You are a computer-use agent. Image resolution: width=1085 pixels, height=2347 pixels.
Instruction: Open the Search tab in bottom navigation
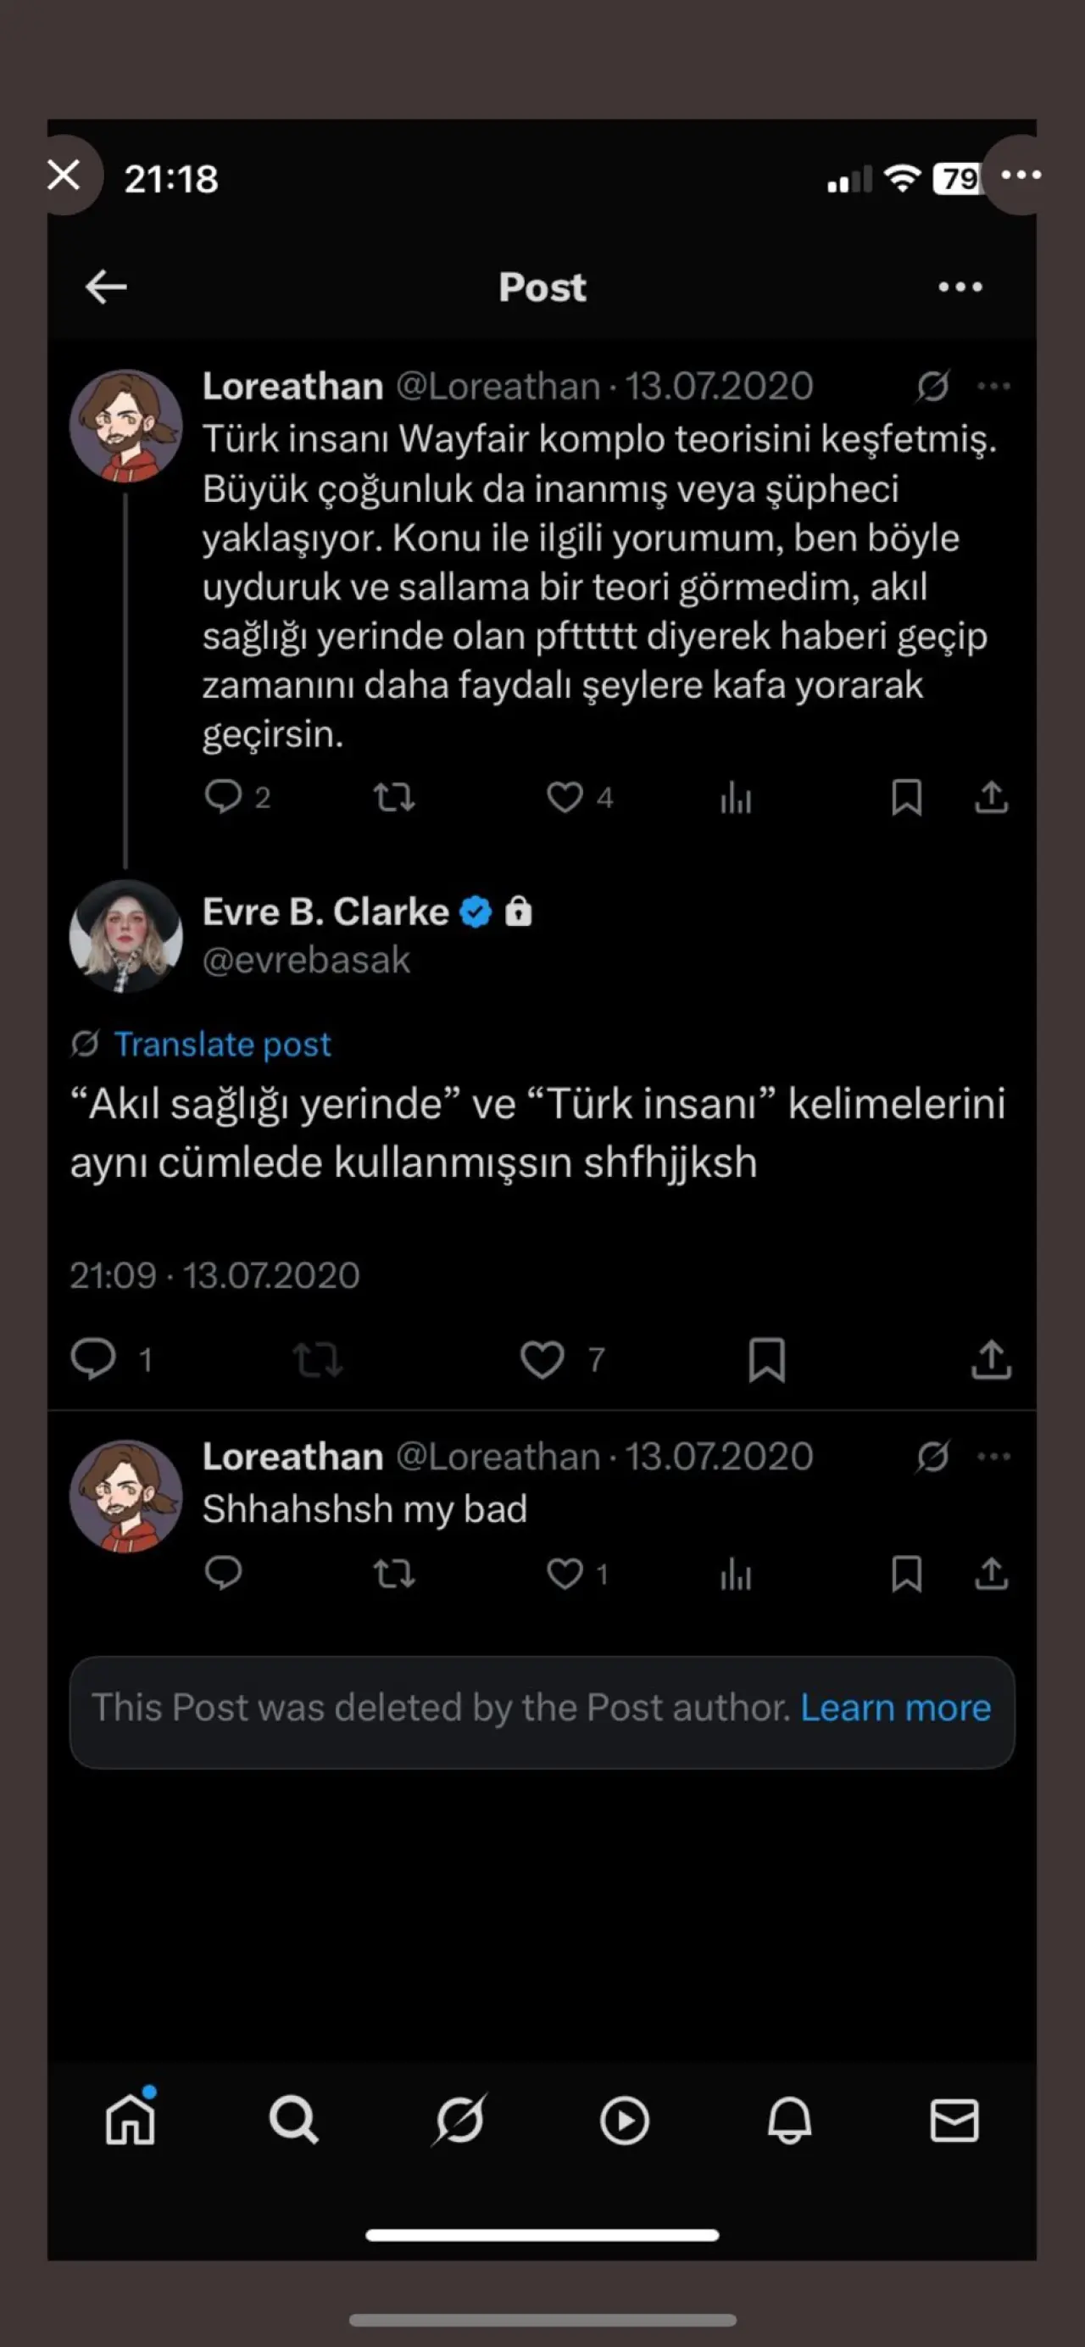[293, 2120]
